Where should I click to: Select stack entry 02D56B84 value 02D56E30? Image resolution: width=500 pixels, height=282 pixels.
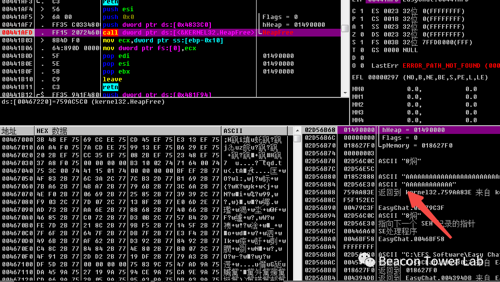click(401, 185)
